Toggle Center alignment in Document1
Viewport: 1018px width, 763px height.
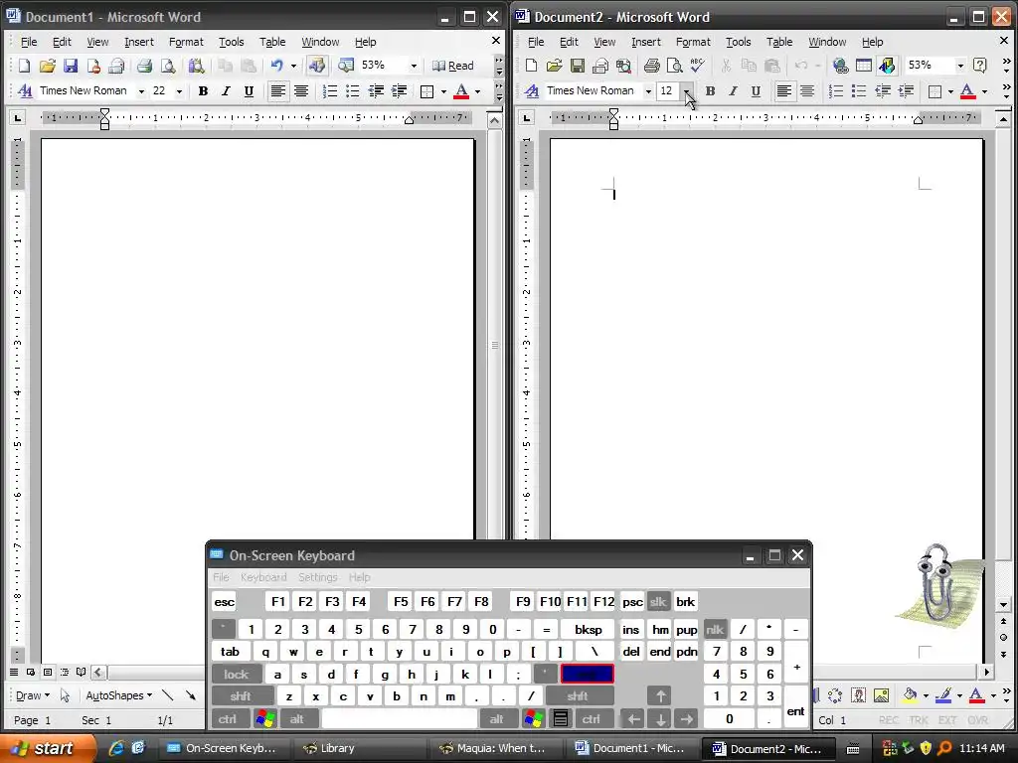300,90
